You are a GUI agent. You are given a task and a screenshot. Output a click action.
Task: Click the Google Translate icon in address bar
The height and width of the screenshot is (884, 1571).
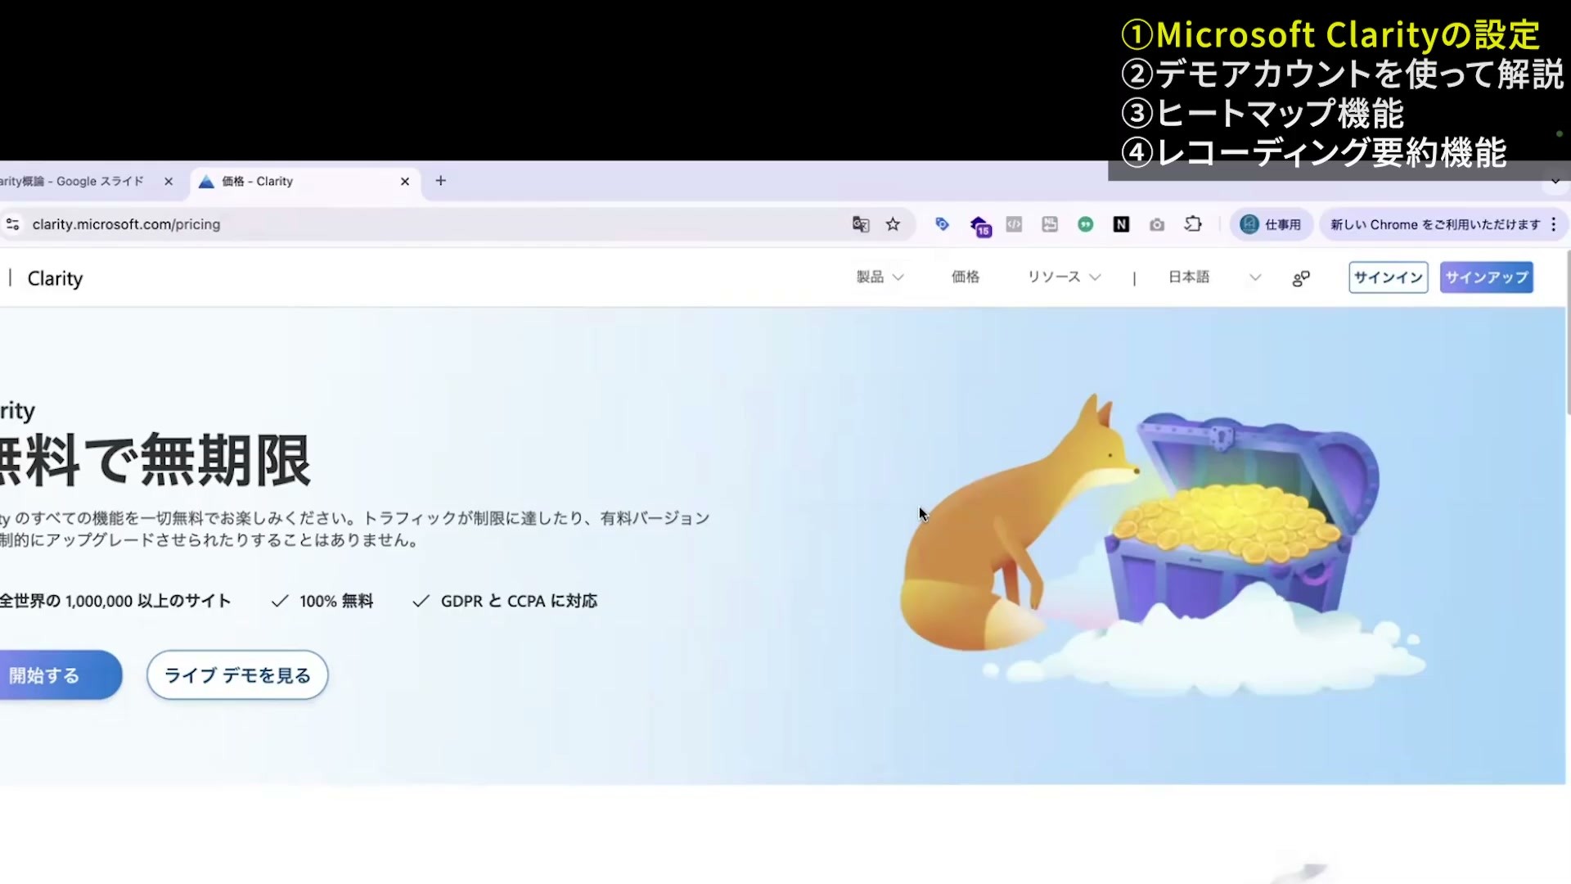861,224
